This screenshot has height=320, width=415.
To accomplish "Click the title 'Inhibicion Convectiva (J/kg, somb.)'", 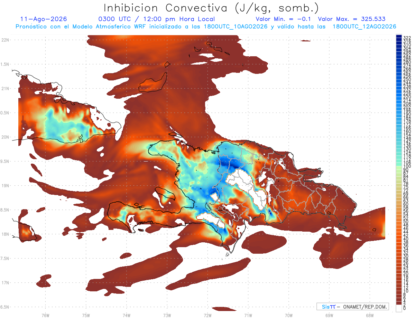I will tap(211, 8).
